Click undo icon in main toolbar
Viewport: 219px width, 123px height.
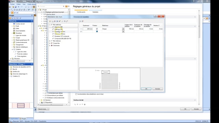click(18, 7)
